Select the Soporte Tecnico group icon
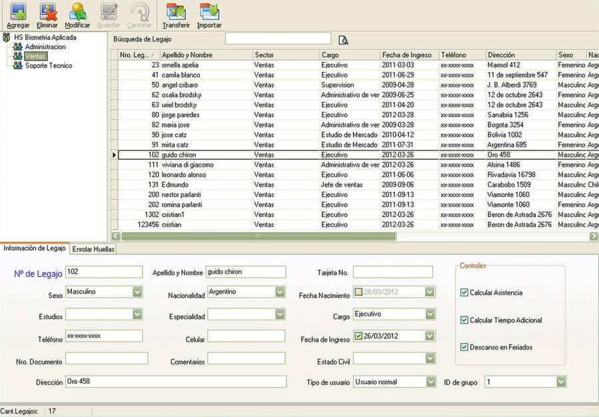599x417 pixels. pos(17,65)
